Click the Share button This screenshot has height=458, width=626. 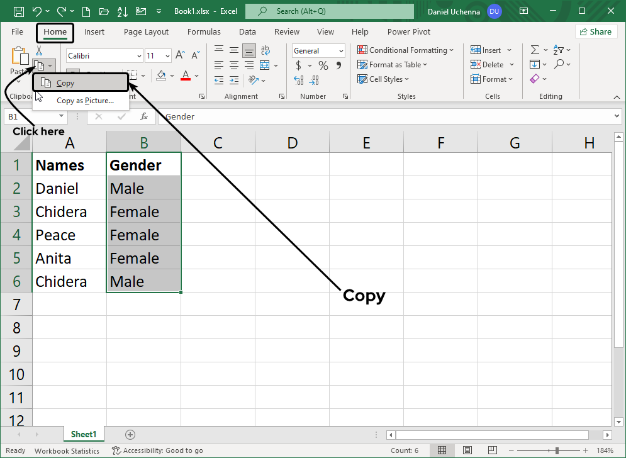click(x=596, y=31)
